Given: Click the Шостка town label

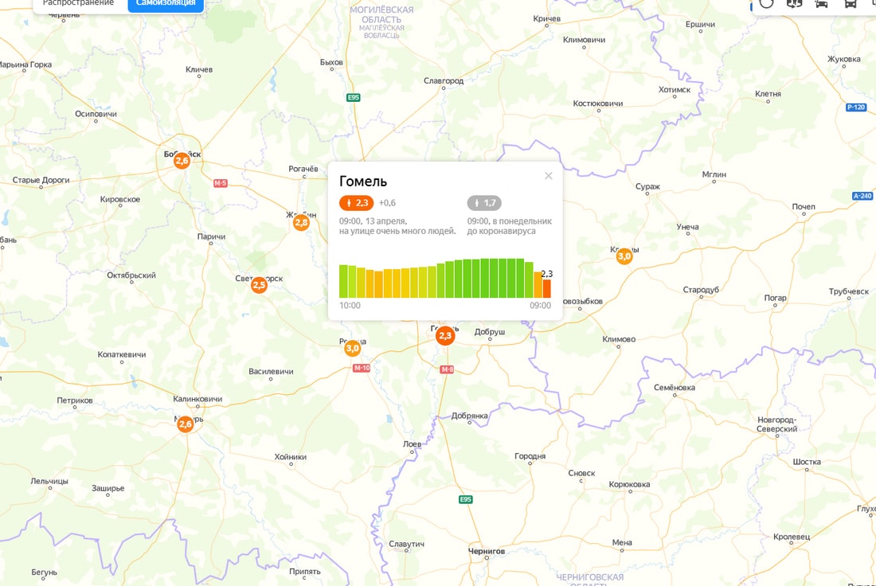Looking at the screenshot, I should coord(807,462).
